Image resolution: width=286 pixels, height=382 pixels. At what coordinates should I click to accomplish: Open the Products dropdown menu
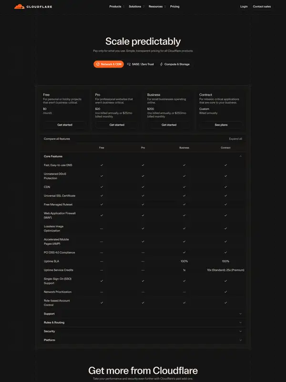coord(117,7)
